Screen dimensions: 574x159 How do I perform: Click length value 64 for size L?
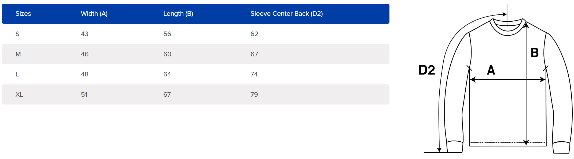click(x=167, y=74)
